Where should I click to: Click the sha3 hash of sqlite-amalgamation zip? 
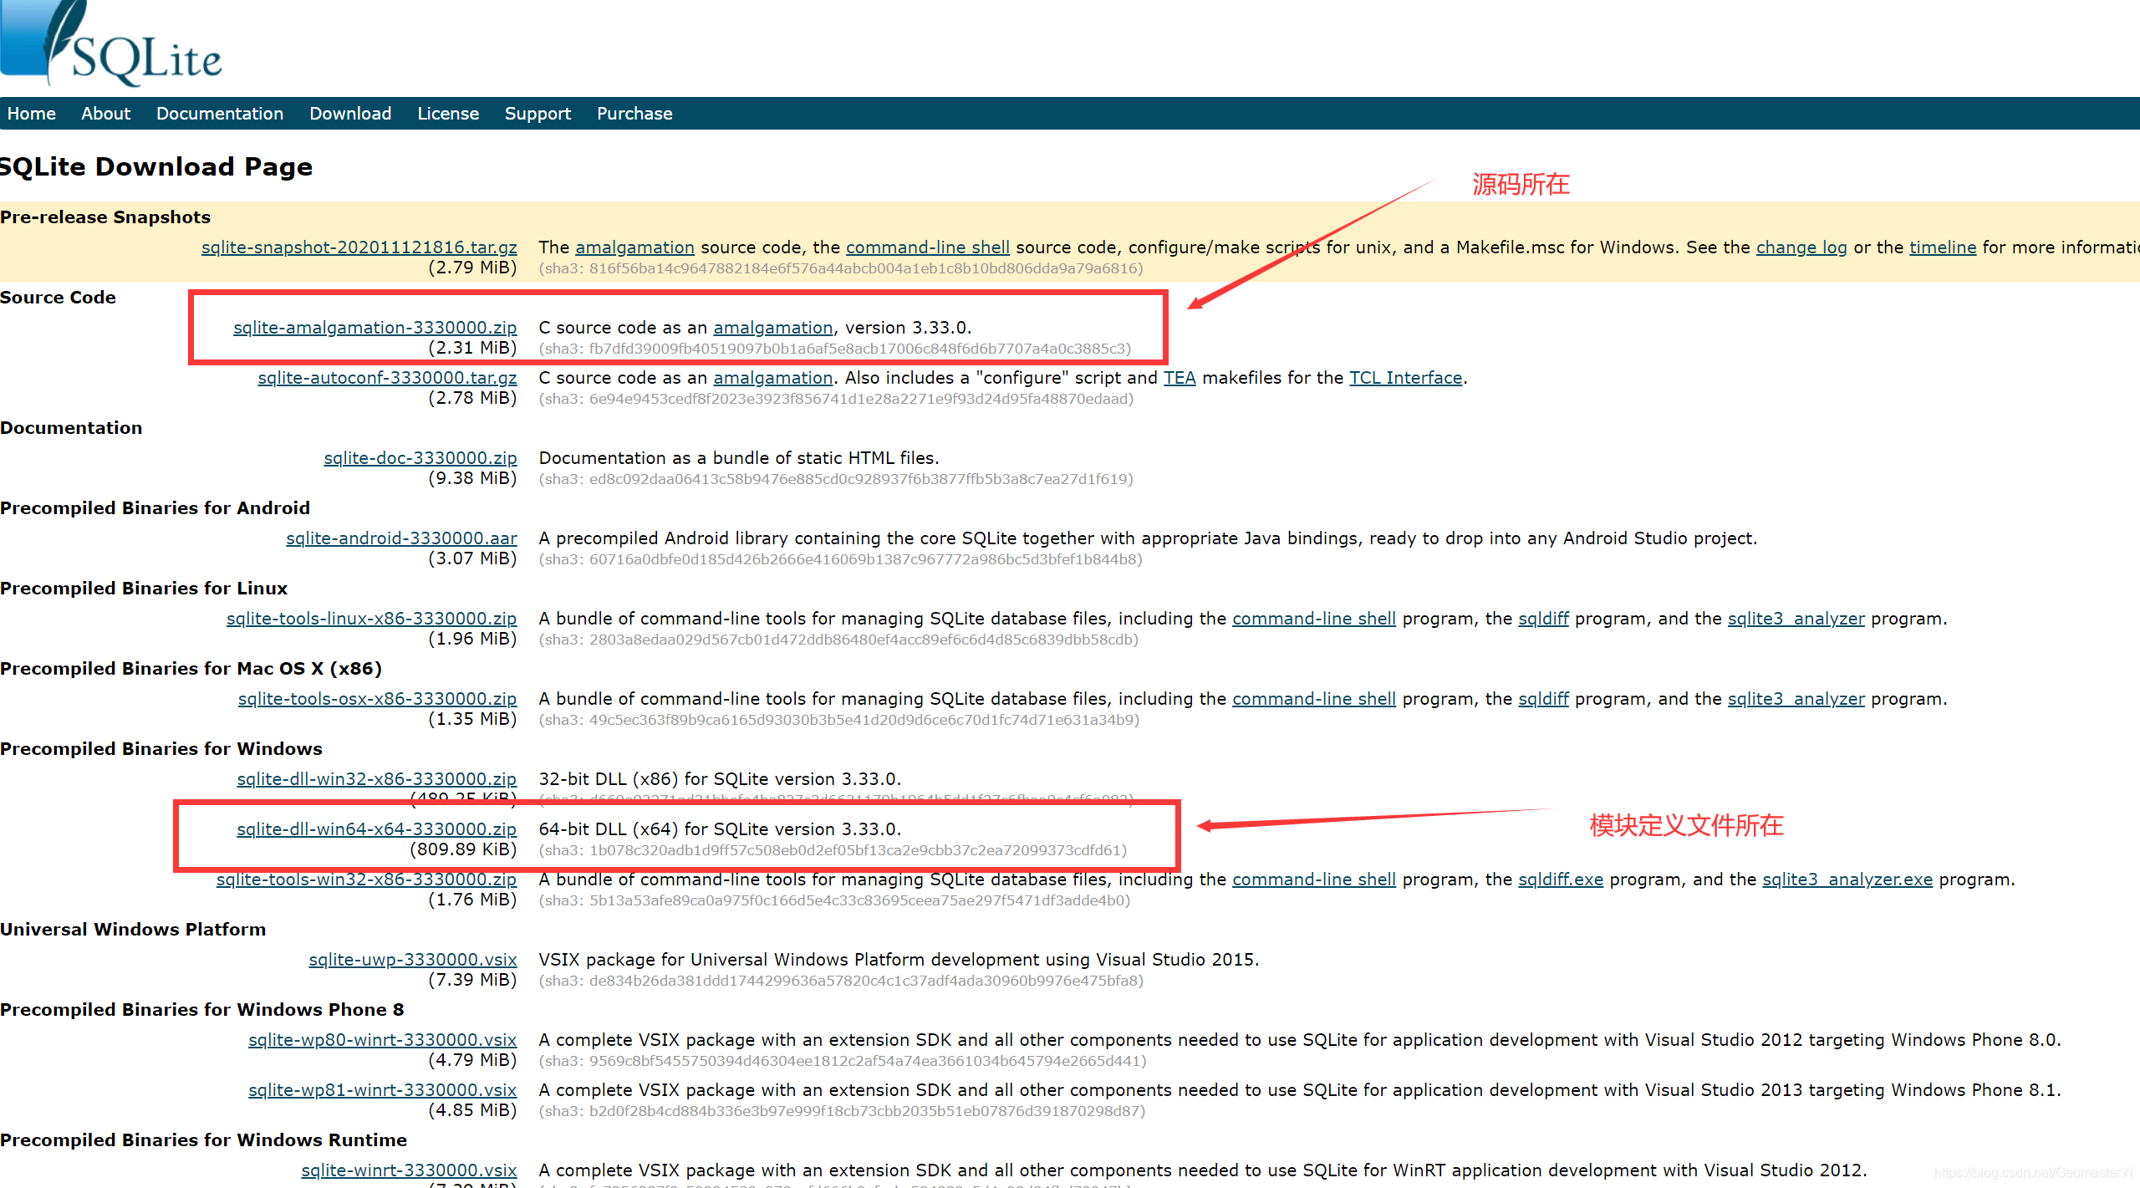(835, 349)
